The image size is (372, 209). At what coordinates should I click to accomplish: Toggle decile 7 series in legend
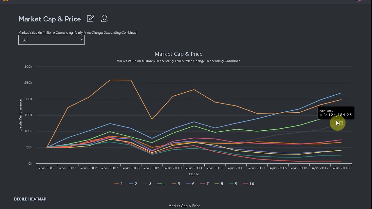point(204,184)
